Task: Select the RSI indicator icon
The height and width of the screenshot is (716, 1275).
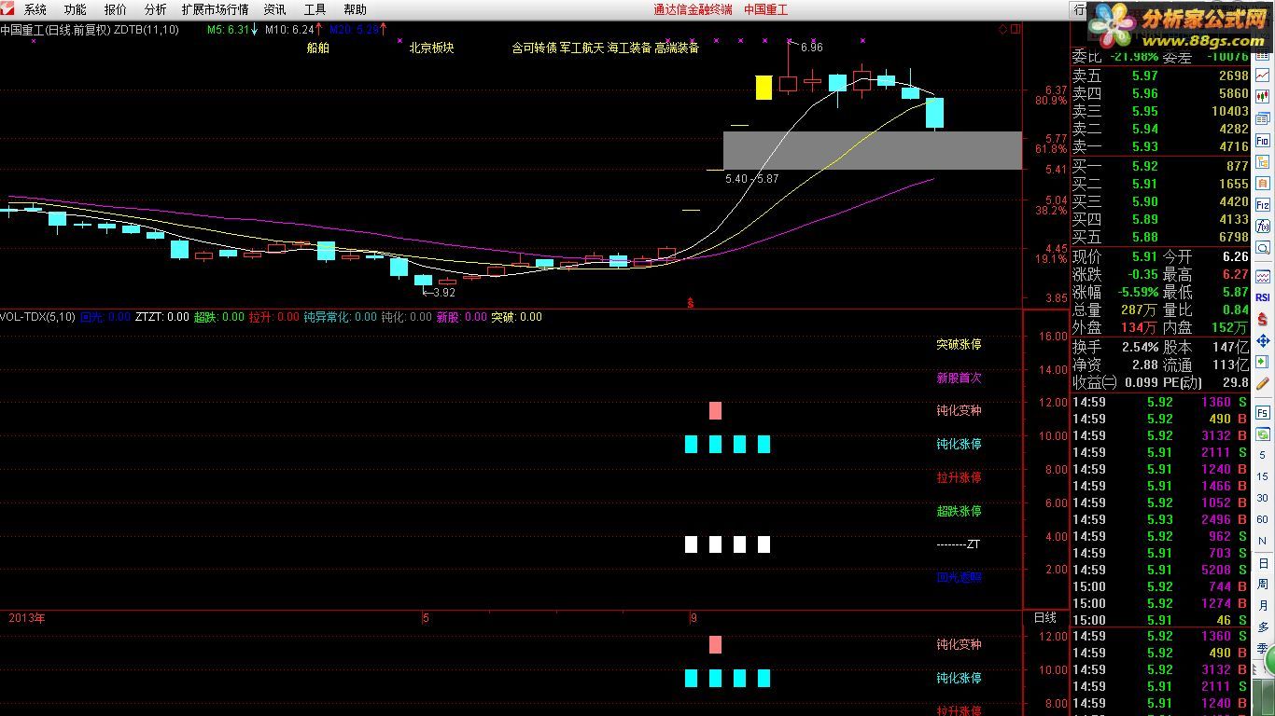Action: tap(1263, 297)
